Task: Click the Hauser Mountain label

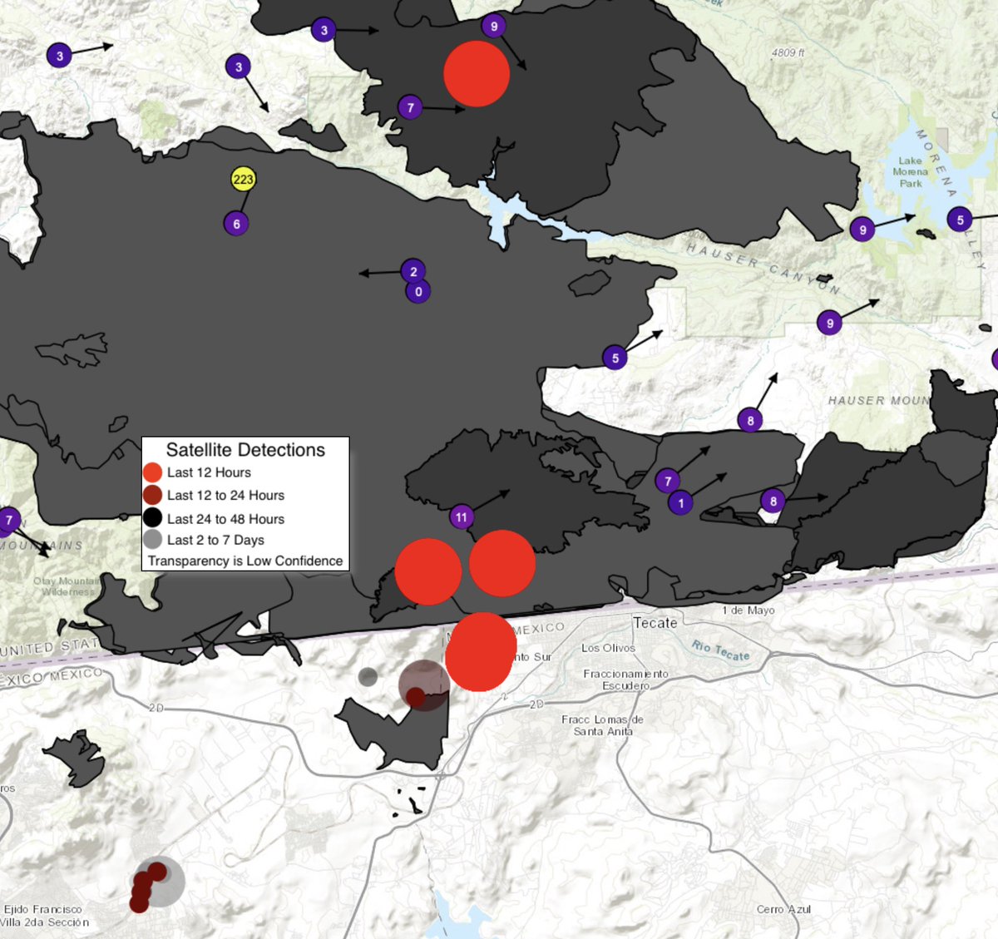Action: (879, 401)
